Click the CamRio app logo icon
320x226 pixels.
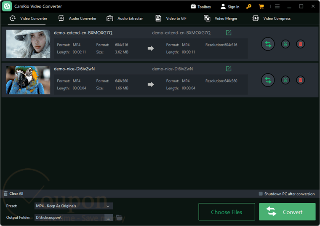(7, 6)
